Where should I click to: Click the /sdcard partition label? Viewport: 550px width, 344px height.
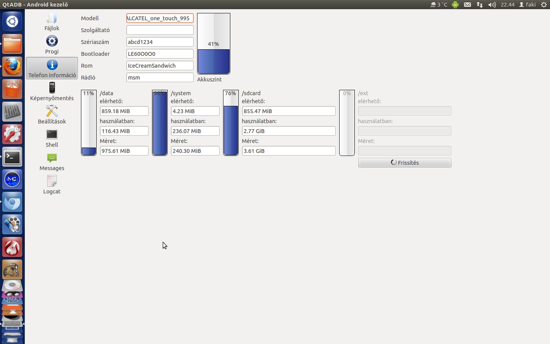tap(251, 93)
